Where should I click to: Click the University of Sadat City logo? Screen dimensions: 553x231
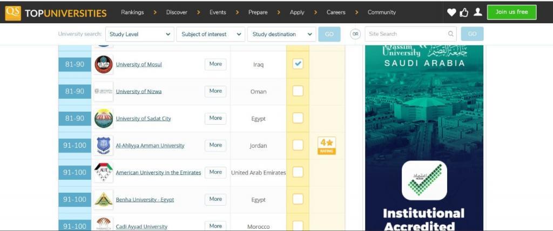pos(104,118)
